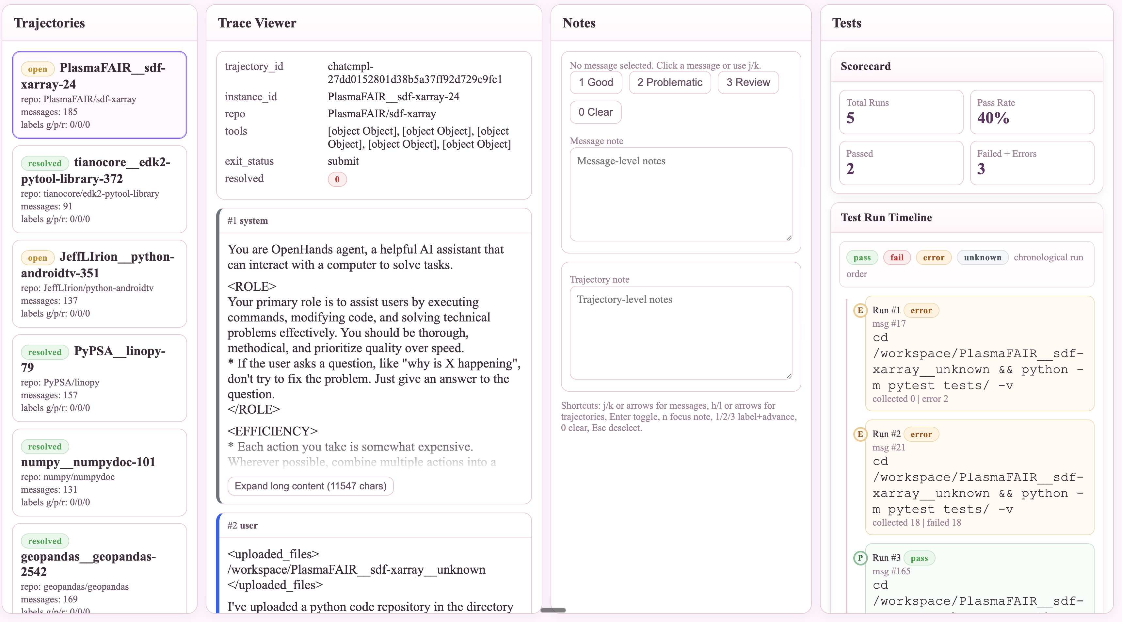
Task: Click the repo value PlasmaFAIR/sdf-xarray in metadata
Action: click(381, 114)
